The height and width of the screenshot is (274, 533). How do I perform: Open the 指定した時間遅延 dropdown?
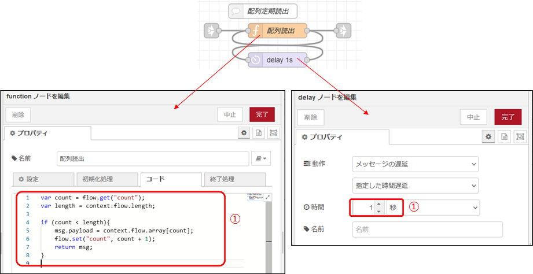coord(415,186)
